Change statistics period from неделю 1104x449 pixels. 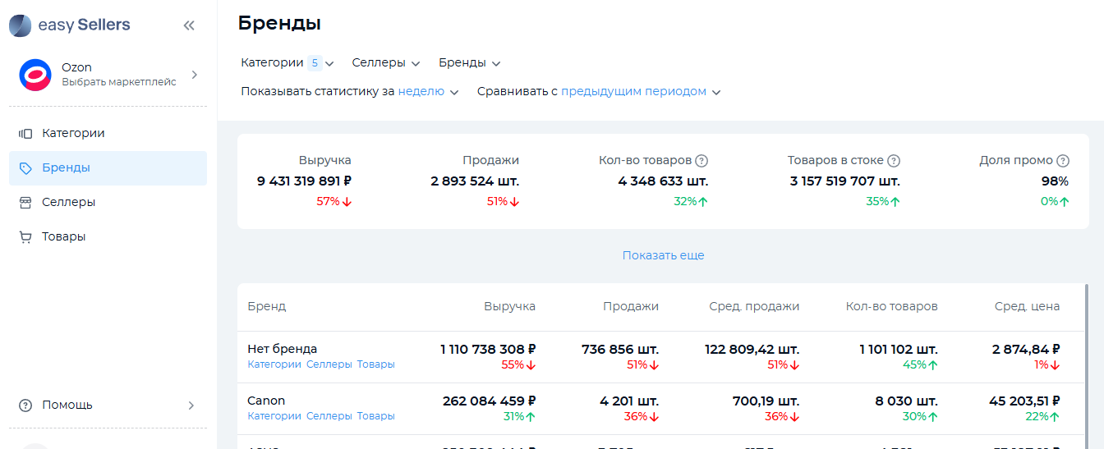point(428,92)
